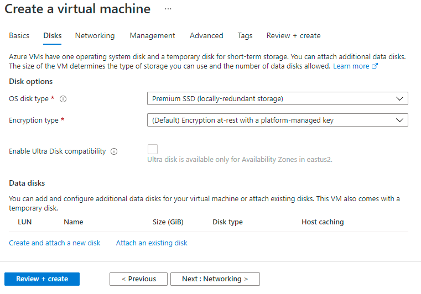Image resolution: width=421 pixels, height=294 pixels.
Task: Click the Host caching column header
Action: [x=323, y=222]
